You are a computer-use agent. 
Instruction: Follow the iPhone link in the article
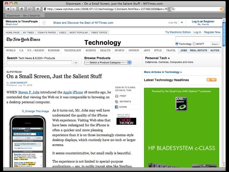[x=78, y=92]
